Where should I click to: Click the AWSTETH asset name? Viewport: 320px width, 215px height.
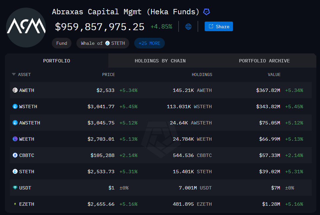[x=30, y=123]
